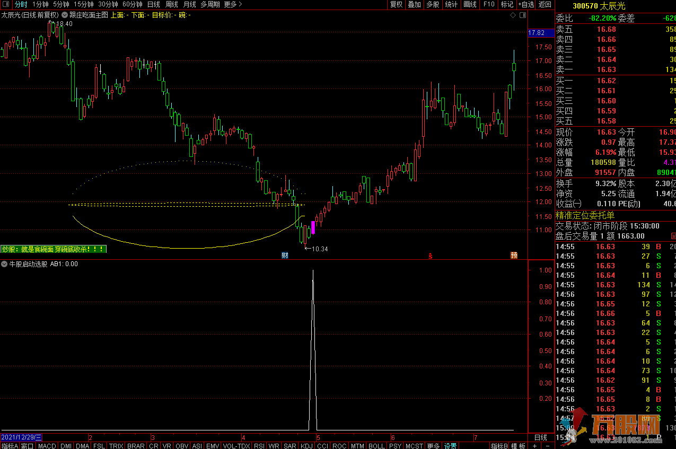Add stock via +自选 button
The image size is (676, 449).
[525, 4]
